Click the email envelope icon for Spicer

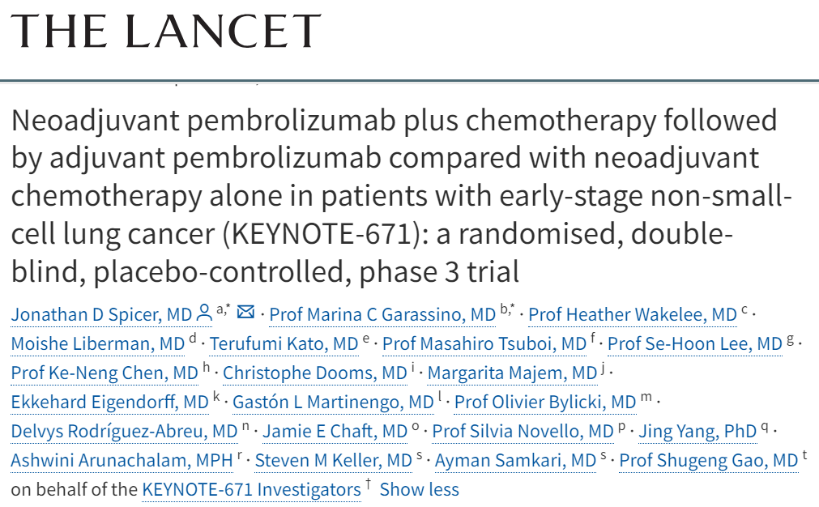[x=245, y=313]
